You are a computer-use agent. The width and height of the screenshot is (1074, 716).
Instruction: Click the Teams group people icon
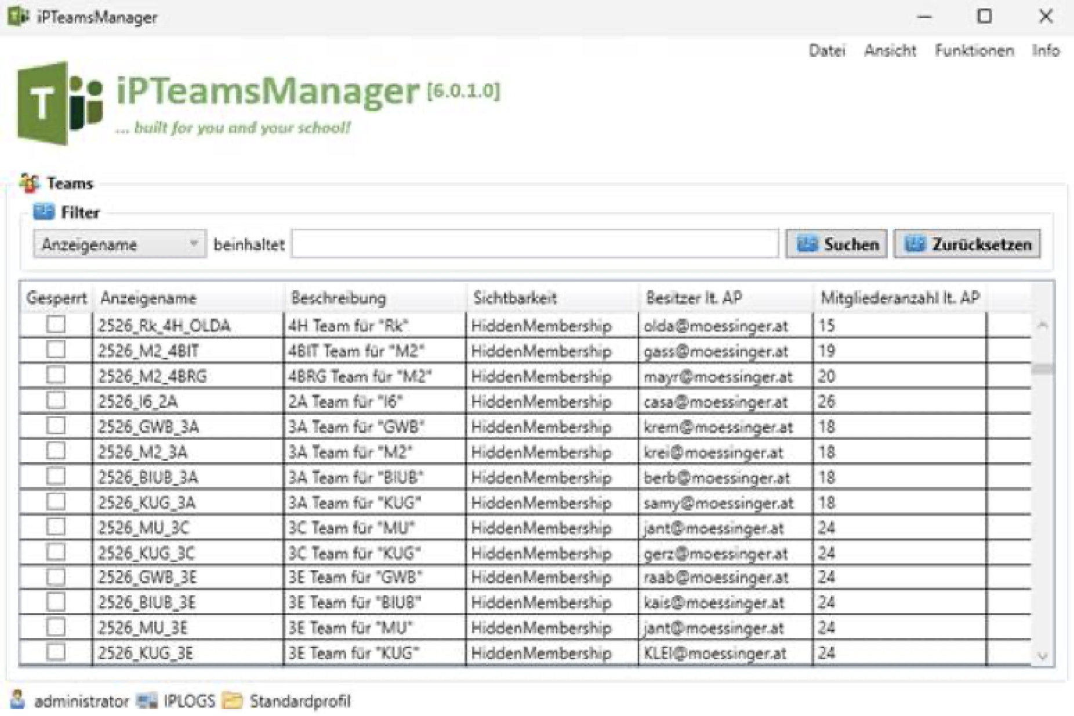tap(29, 184)
